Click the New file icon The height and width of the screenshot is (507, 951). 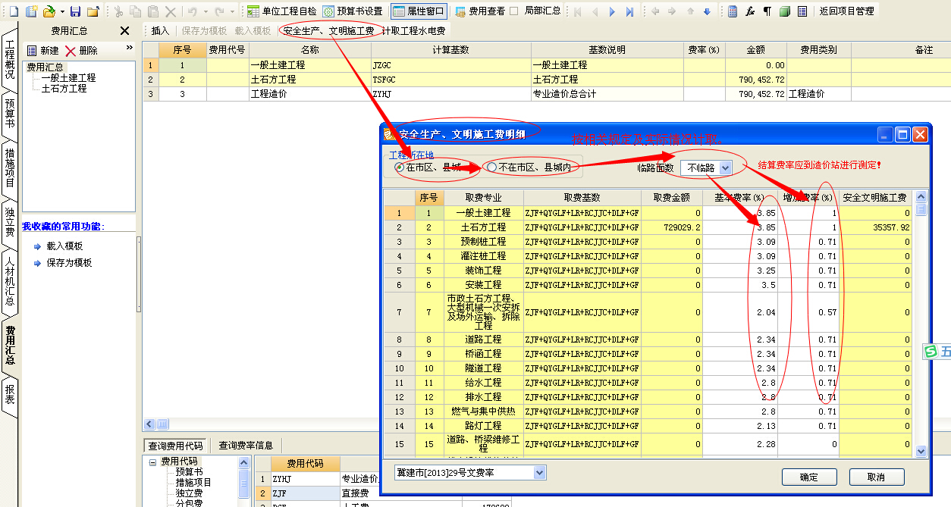13,11
